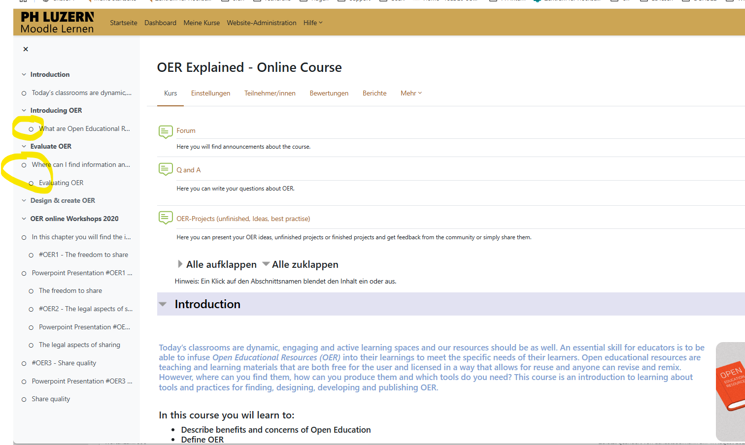
Task: Switch to the Berichte tab
Action: [x=374, y=93]
